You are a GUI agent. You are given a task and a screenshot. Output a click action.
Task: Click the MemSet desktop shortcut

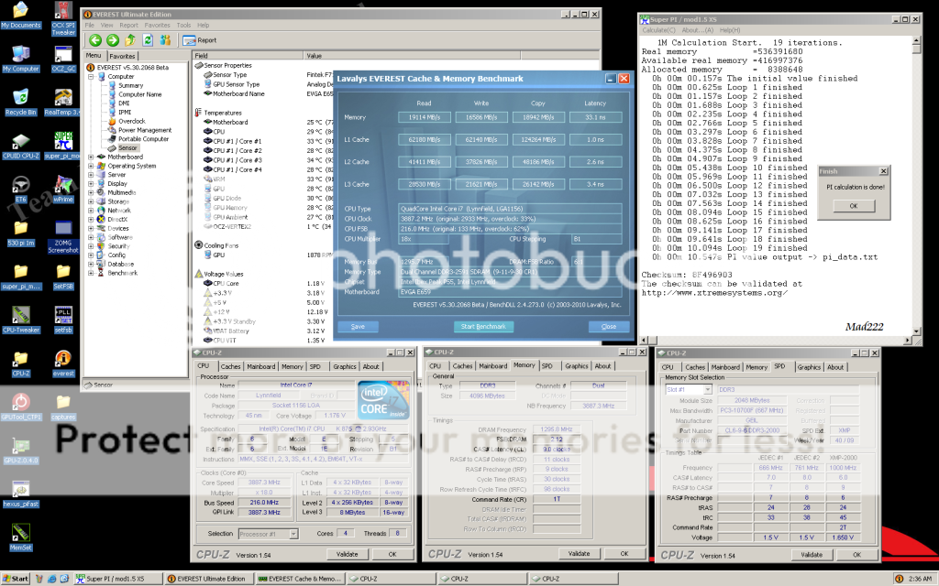20,535
